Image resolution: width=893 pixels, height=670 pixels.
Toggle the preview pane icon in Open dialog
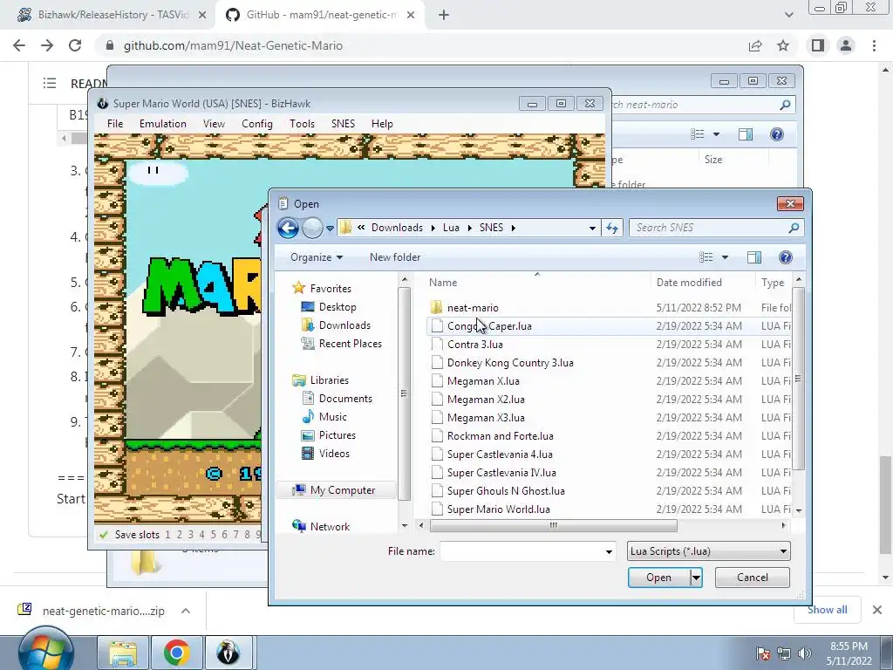coord(754,257)
